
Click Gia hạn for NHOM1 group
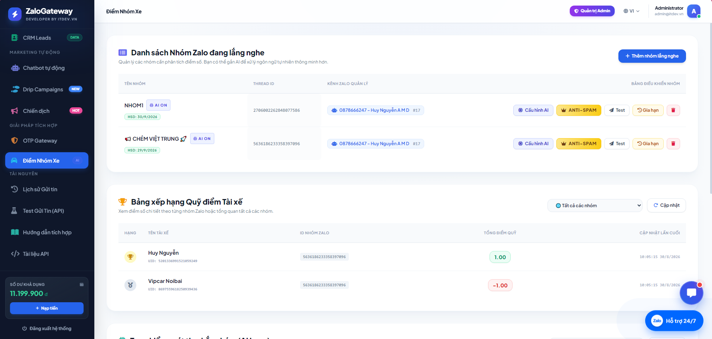[648, 110]
